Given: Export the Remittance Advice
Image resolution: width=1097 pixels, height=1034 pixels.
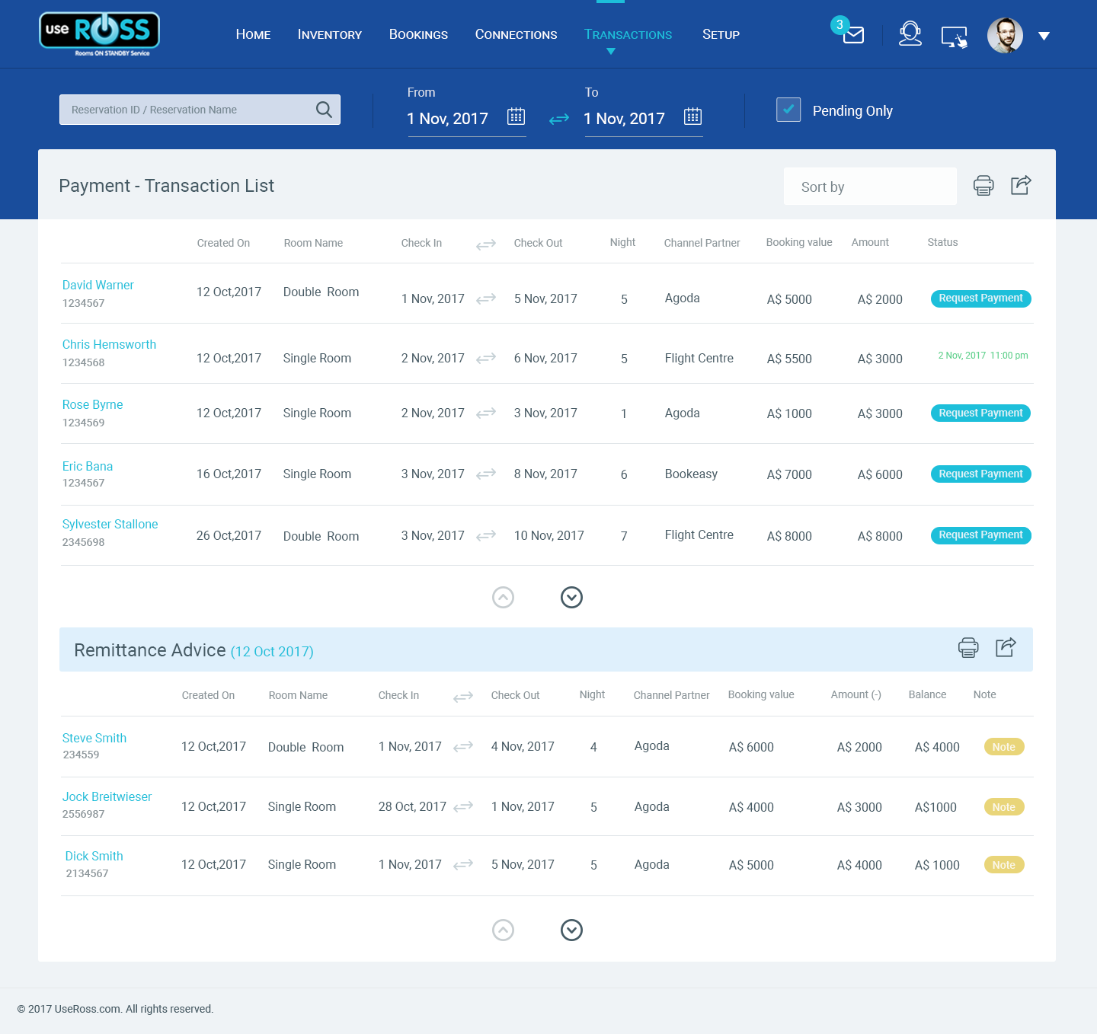Looking at the screenshot, I should (1006, 648).
